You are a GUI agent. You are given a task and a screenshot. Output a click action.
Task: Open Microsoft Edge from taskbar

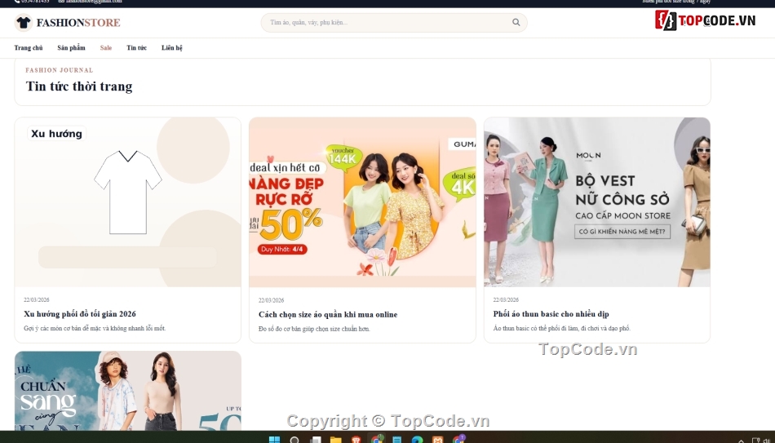(x=417, y=440)
